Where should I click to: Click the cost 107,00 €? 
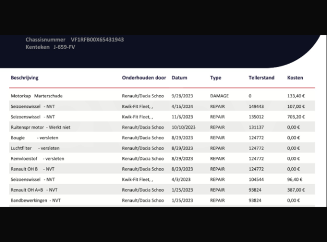(x=296, y=107)
